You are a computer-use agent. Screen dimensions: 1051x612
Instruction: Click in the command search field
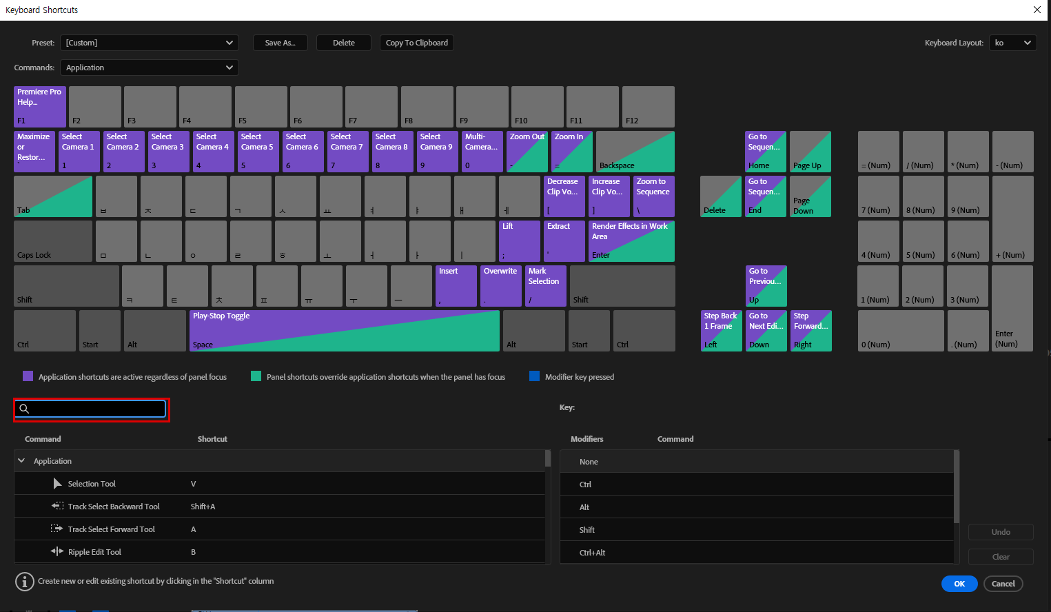(x=91, y=409)
